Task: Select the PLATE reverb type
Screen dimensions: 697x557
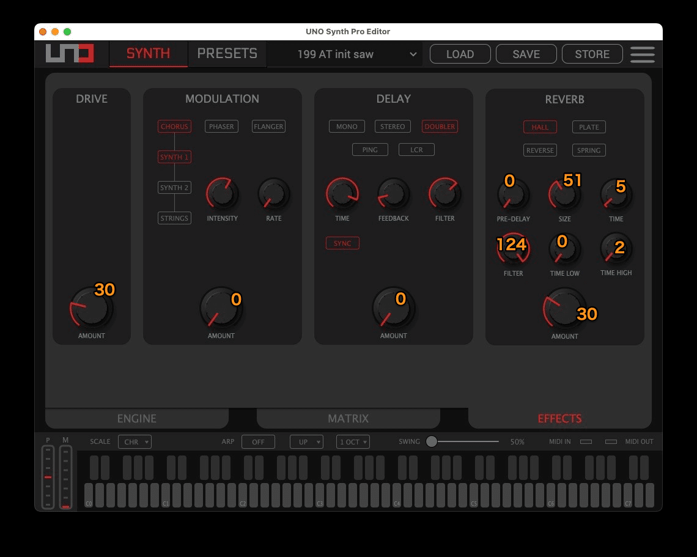Action: 588,127
